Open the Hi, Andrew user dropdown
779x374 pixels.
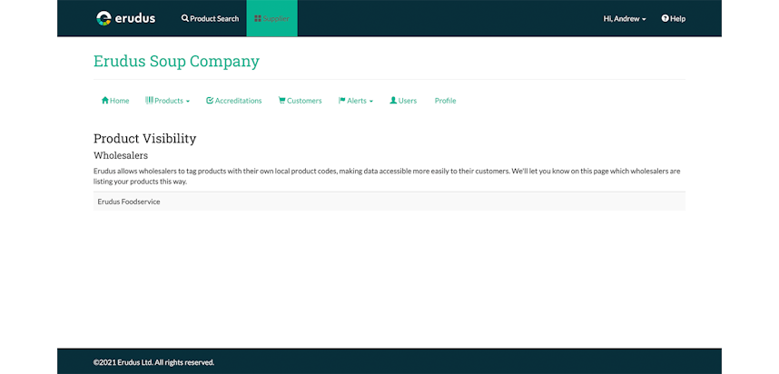click(x=625, y=18)
